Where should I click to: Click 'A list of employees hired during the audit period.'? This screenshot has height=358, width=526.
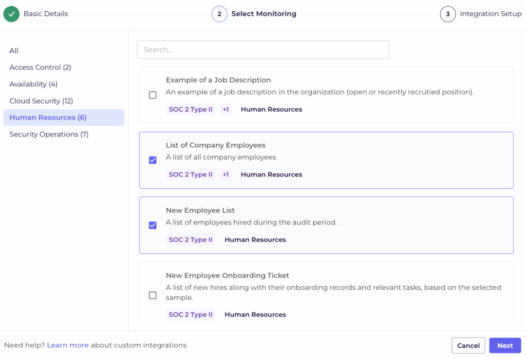pyautogui.click(x=251, y=223)
